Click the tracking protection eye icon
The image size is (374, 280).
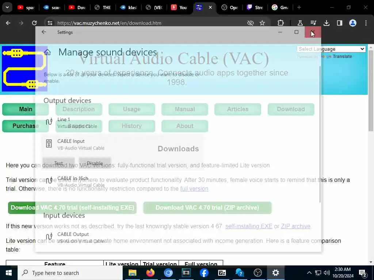coord(250,23)
